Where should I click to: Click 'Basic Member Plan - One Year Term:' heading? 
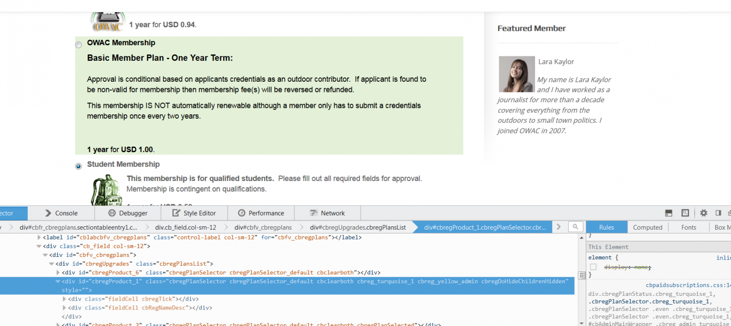click(160, 58)
